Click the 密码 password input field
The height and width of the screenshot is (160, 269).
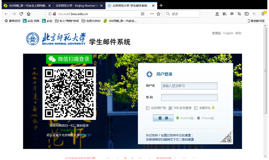[x=189, y=97]
